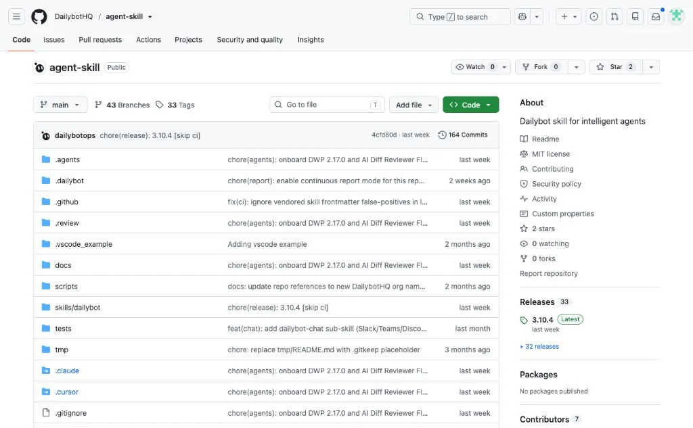Switch to the Issues tab
The height and width of the screenshot is (428, 693).
(x=54, y=40)
